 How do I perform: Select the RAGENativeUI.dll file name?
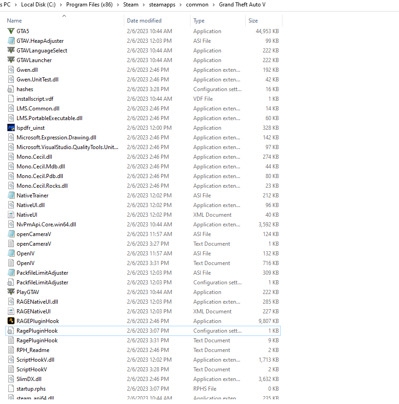point(37,302)
